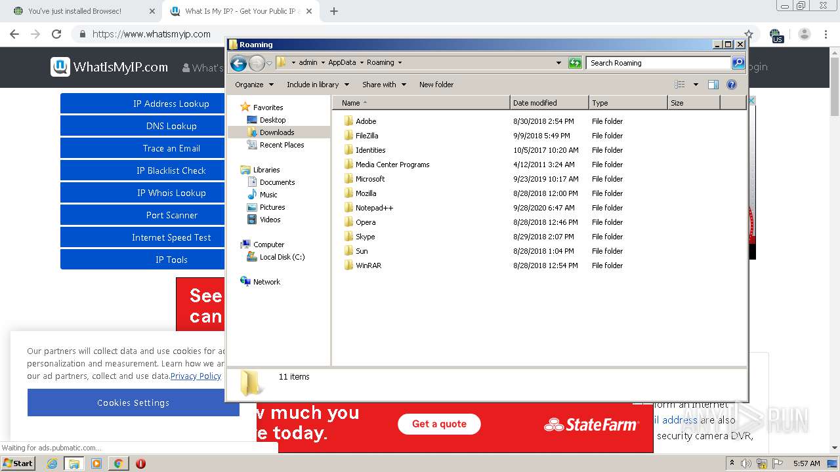840x472 pixels.
Task: Close the Browsec installed tab
Action: point(152,11)
